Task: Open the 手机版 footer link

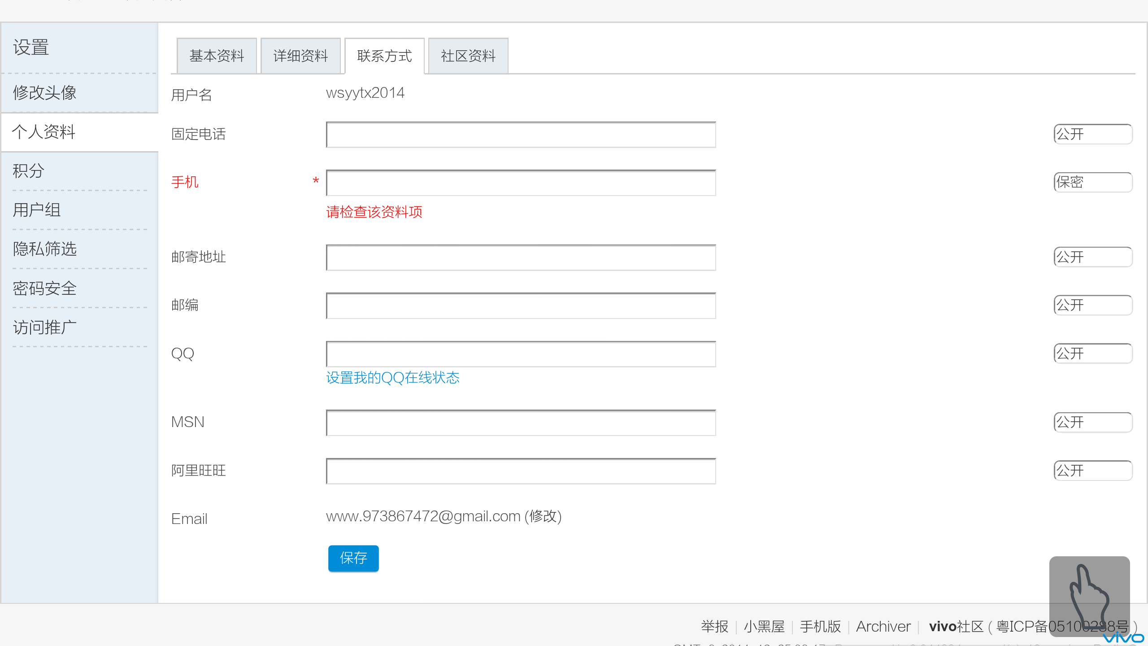Action: point(821,626)
